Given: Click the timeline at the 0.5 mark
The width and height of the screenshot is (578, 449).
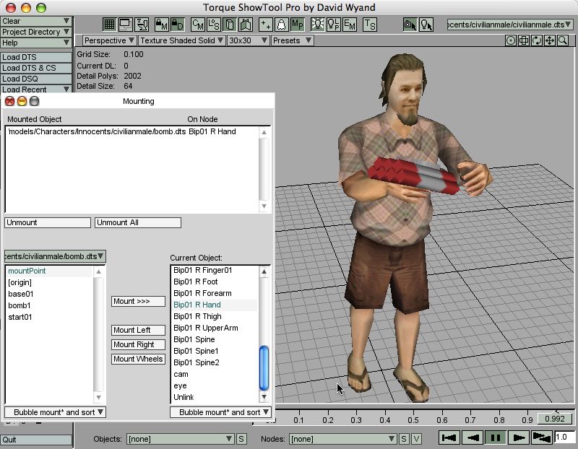Looking at the screenshot, I should pos(412,419).
